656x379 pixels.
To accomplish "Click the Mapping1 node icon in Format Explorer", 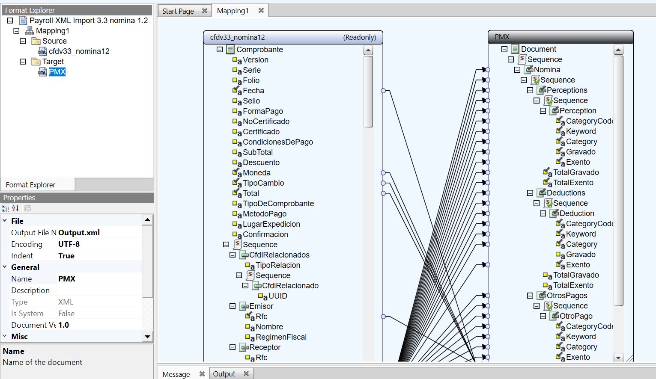I will 29,31.
